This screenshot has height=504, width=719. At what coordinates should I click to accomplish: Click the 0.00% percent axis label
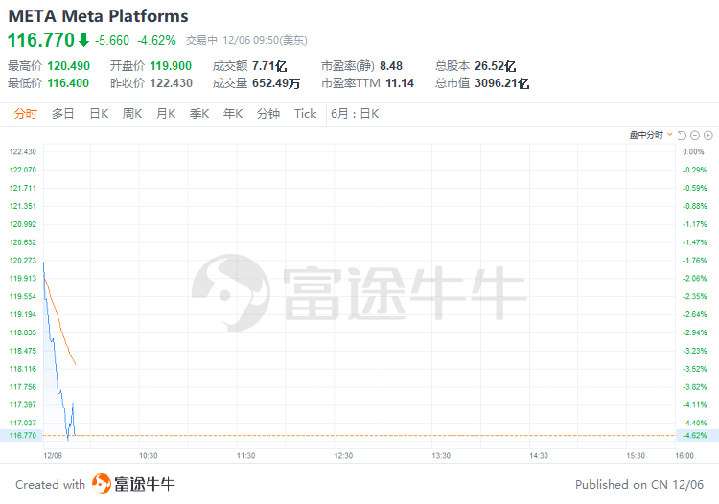click(x=693, y=151)
